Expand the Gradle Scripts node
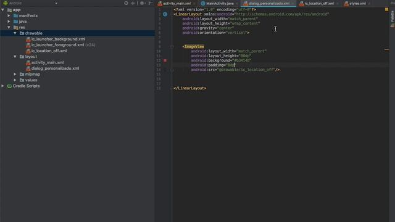The width and height of the screenshot is (395, 222). [2, 86]
